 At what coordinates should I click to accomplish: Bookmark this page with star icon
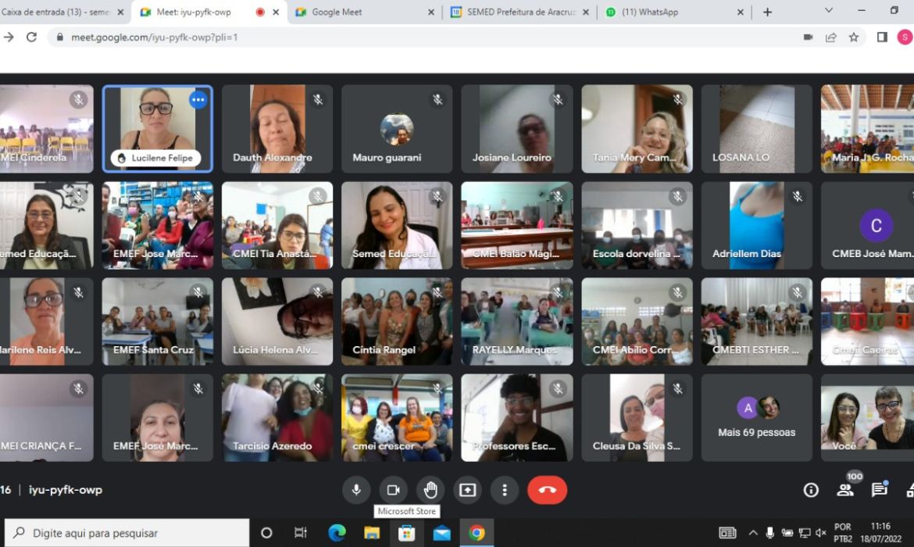tap(854, 38)
